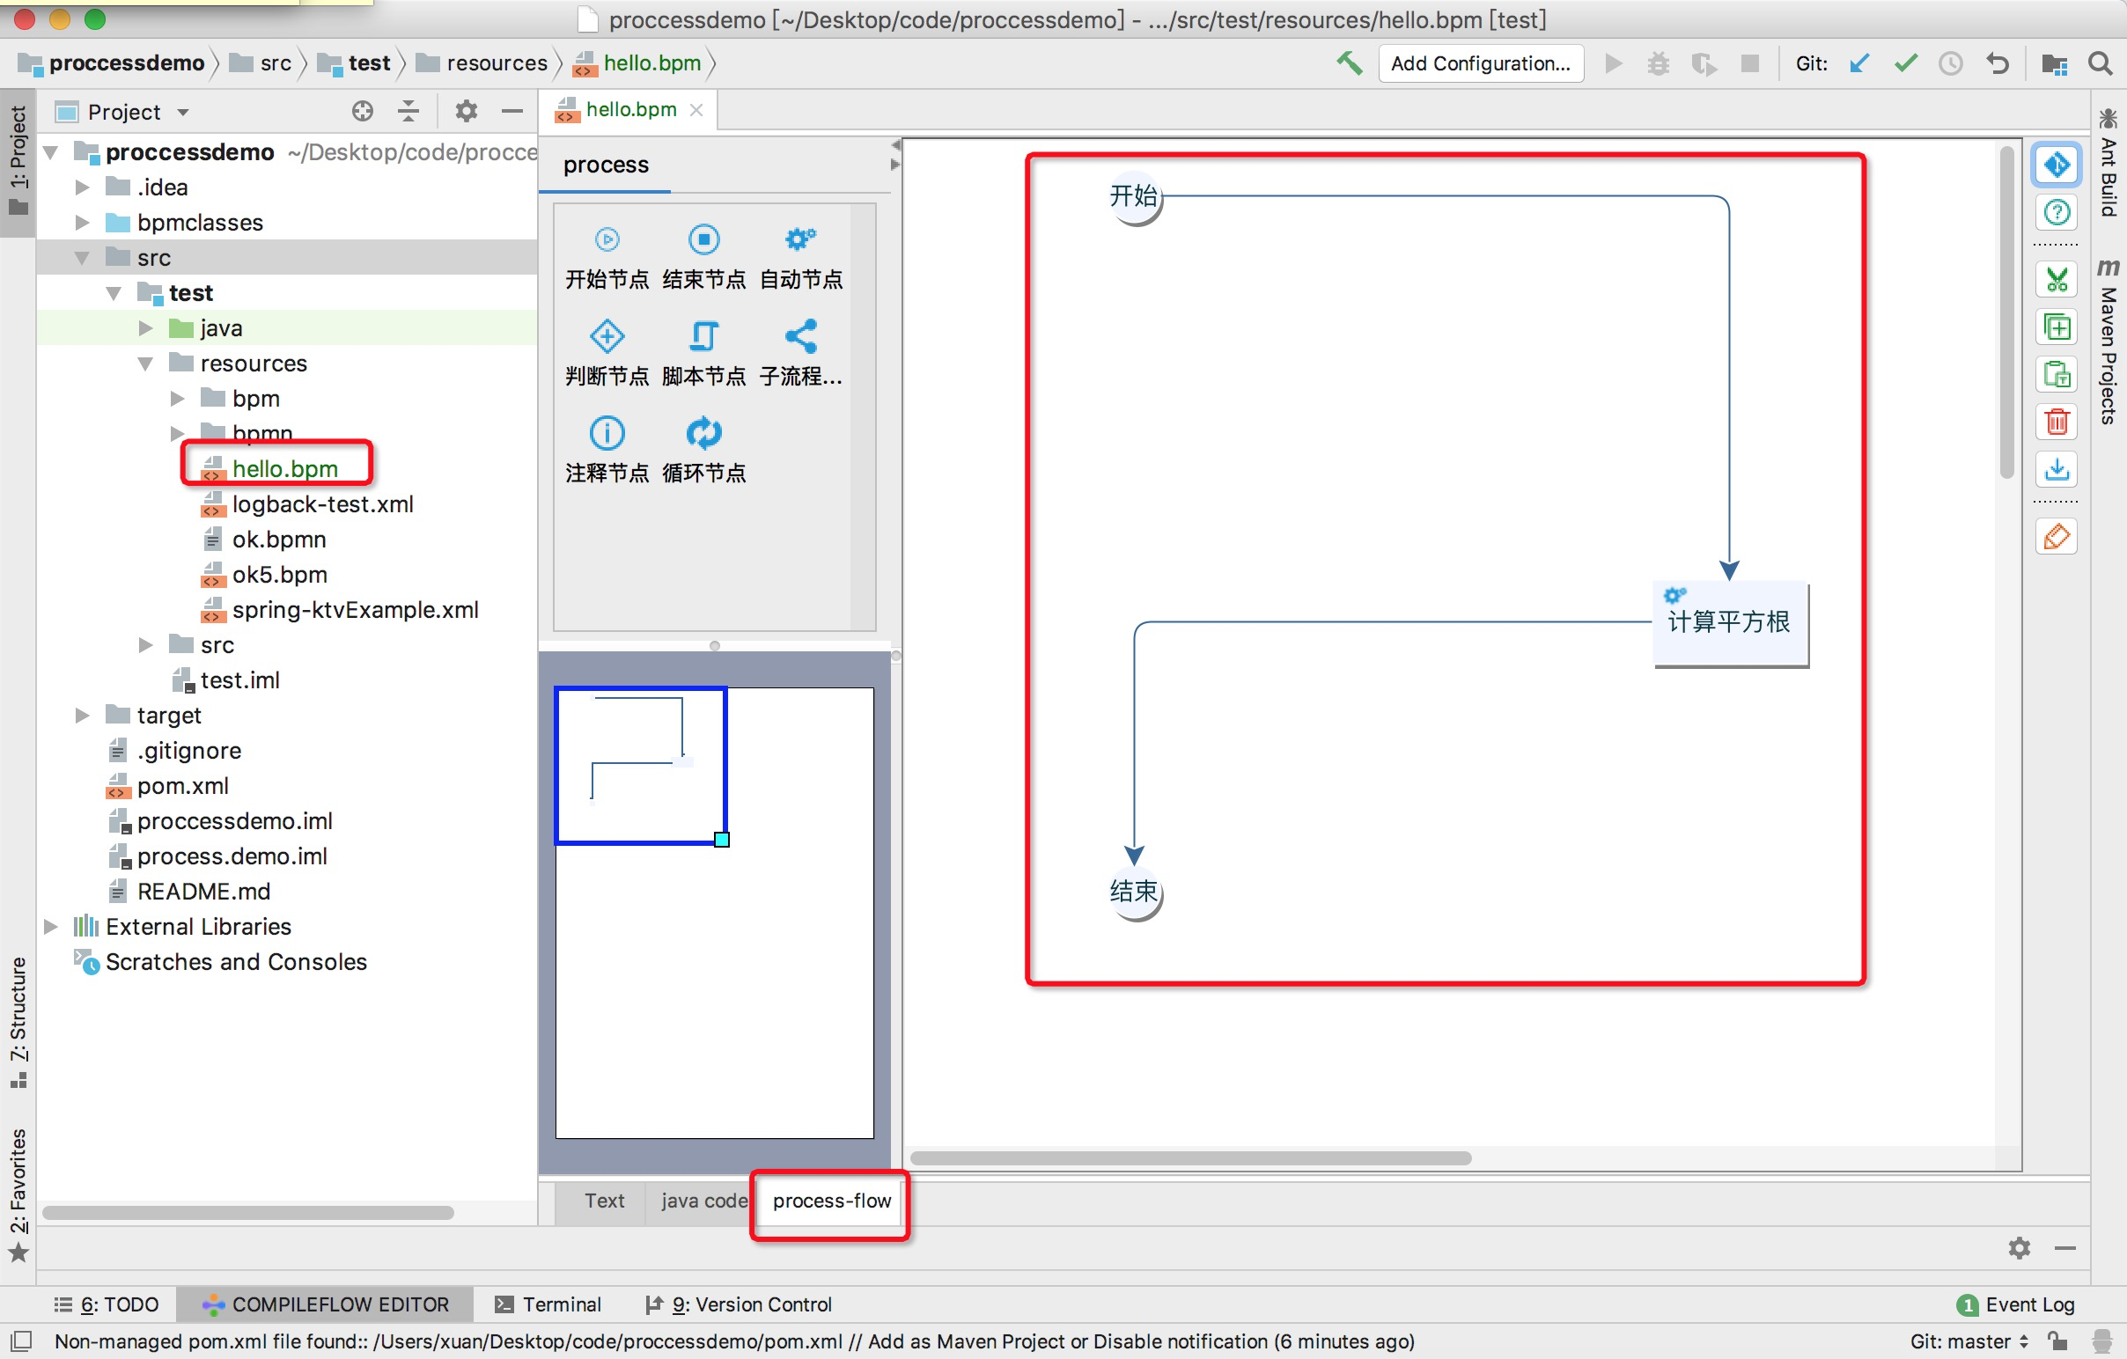The width and height of the screenshot is (2127, 1359).
Task: Select the 结束节点 end node icon
Action: pyautogui.click(x=703, y=240)
